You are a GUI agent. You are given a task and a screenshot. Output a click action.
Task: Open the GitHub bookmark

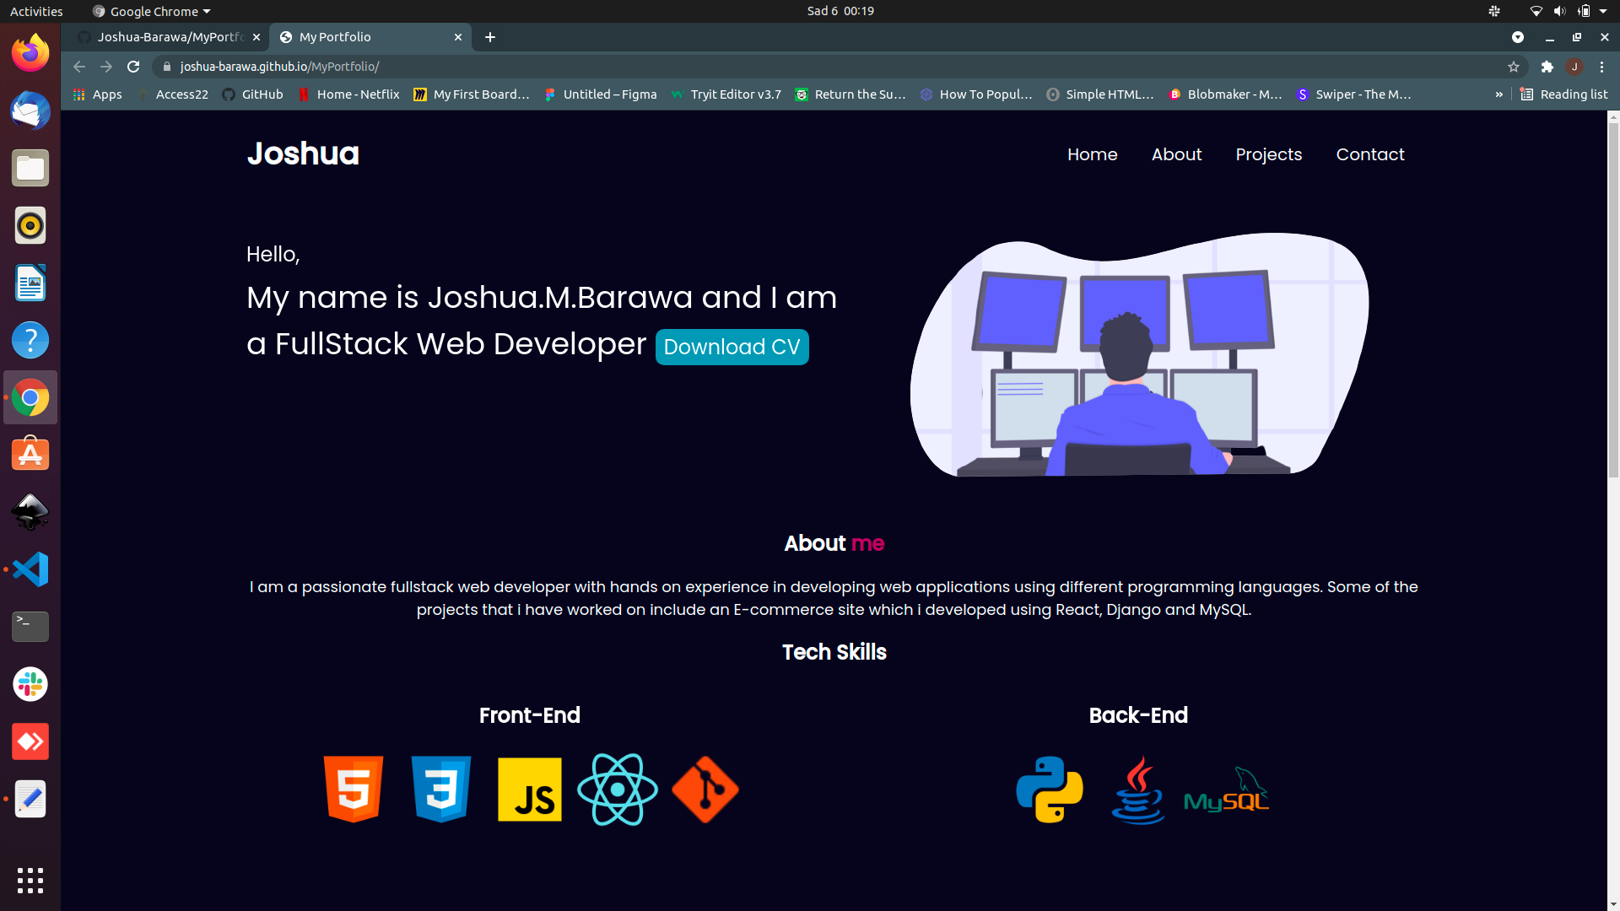(252, 94)
